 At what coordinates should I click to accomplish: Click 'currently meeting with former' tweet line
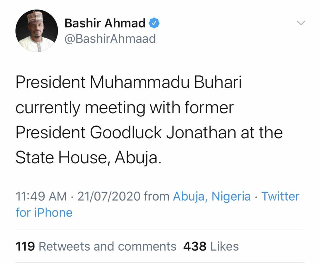pos(124,108)
